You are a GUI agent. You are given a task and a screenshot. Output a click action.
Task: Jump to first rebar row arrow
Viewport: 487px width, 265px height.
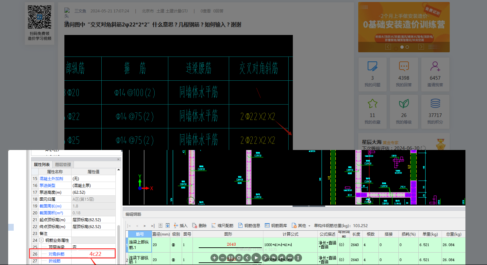(x=129, y=226)
